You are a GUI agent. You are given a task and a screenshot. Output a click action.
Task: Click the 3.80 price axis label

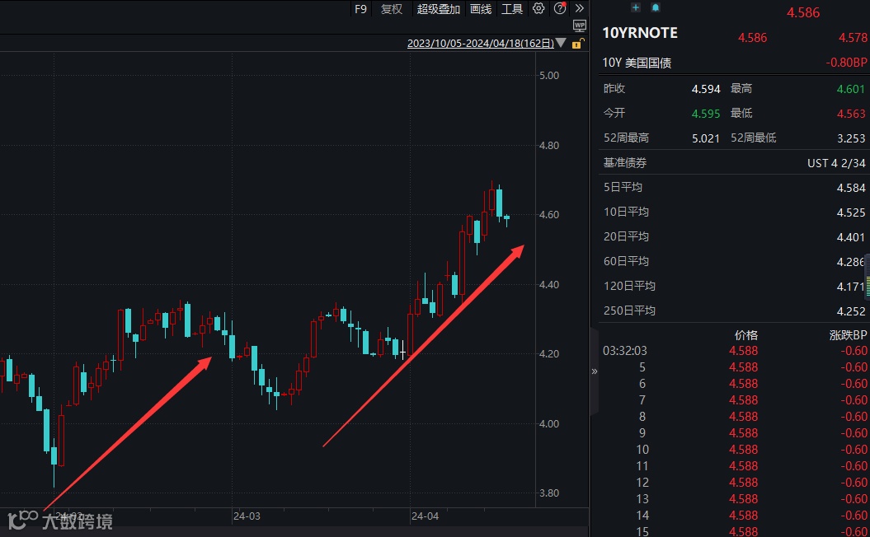(x=548, y=493)
